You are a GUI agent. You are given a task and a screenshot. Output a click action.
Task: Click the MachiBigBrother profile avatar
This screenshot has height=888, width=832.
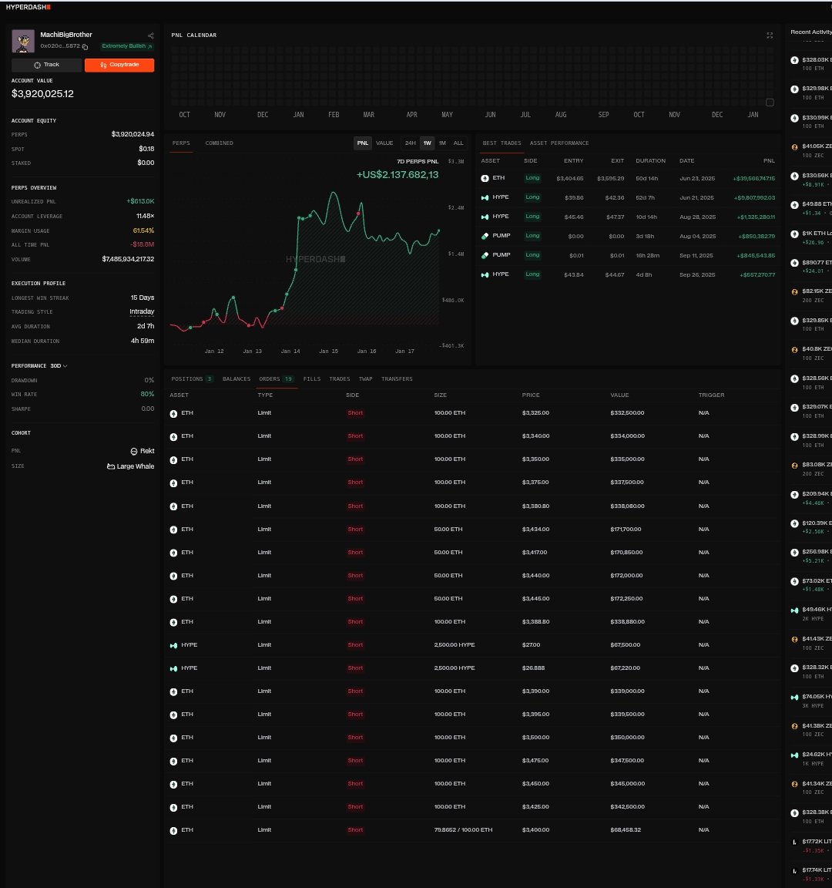click(23, 41)
